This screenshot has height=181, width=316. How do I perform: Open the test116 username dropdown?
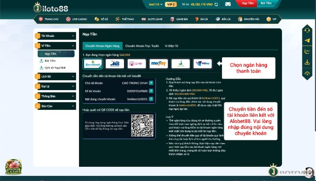point(156,4)
